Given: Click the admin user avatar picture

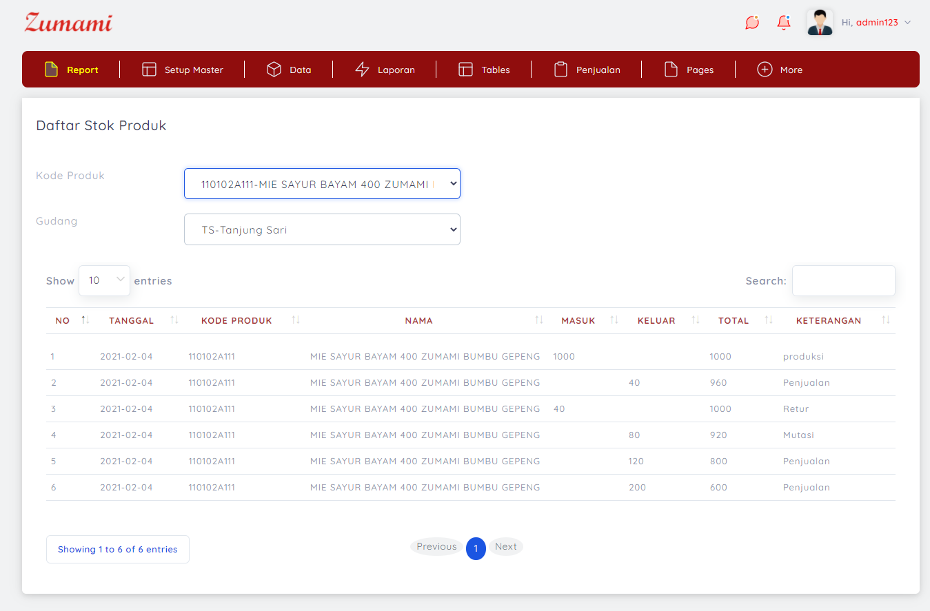Looking at the screenshot, I should point(820,23).
